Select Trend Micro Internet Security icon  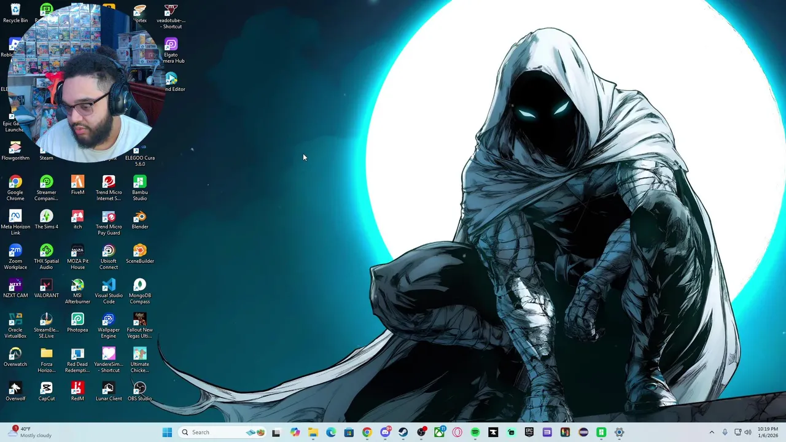pos(109,188)
